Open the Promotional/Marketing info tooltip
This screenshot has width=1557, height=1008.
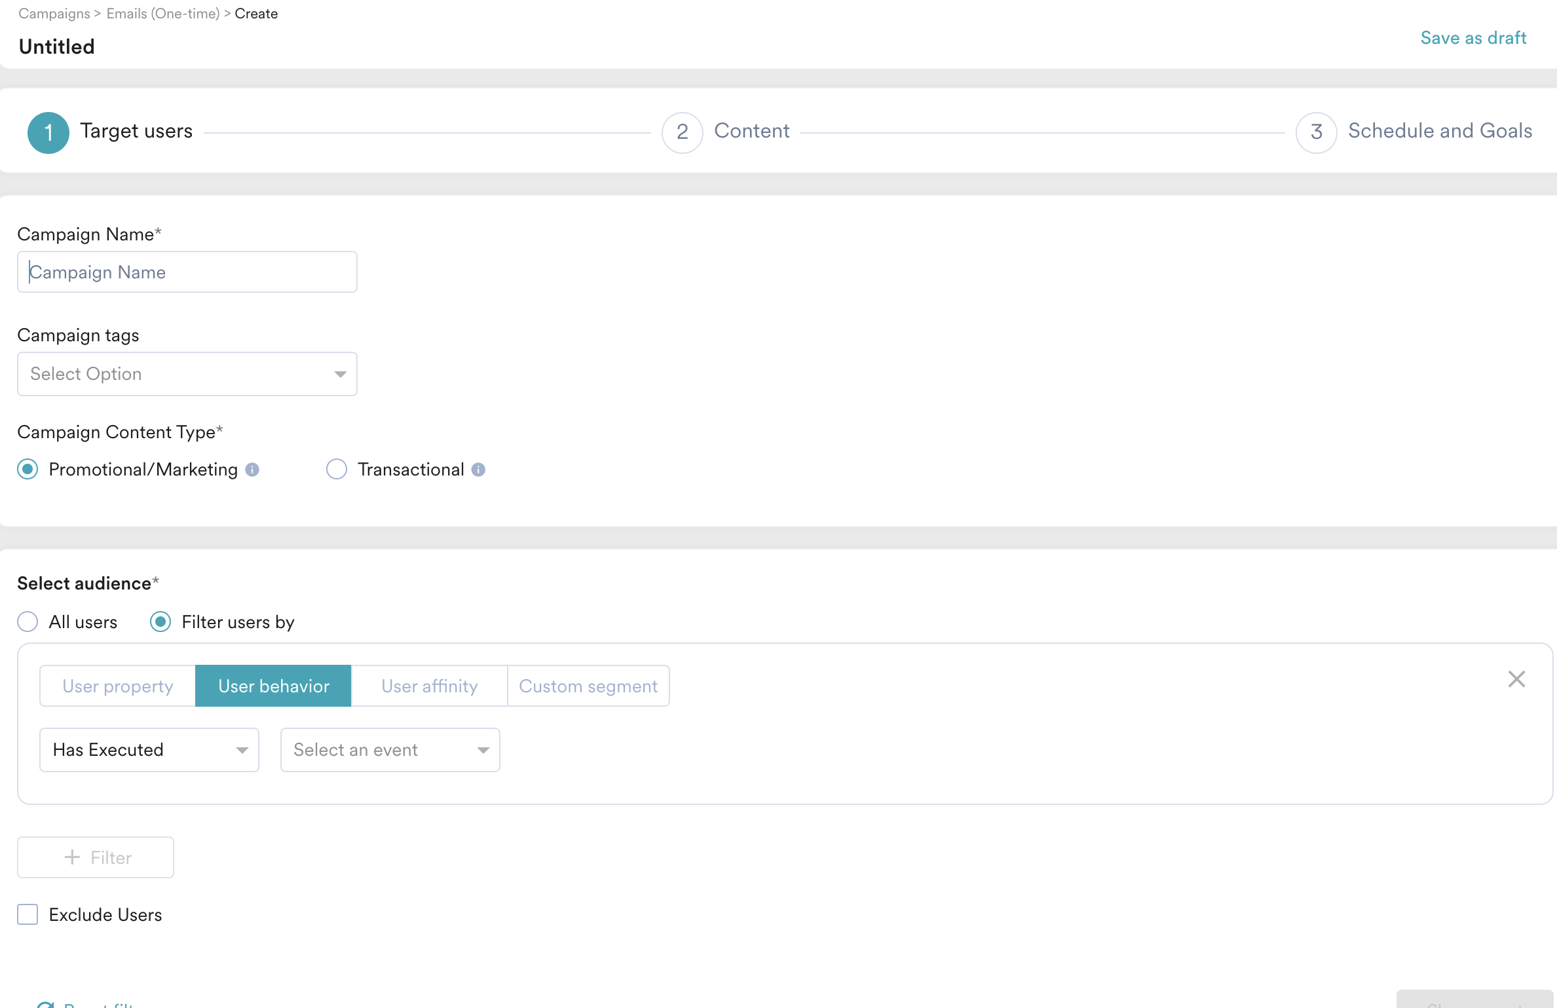tap(253, 469)
